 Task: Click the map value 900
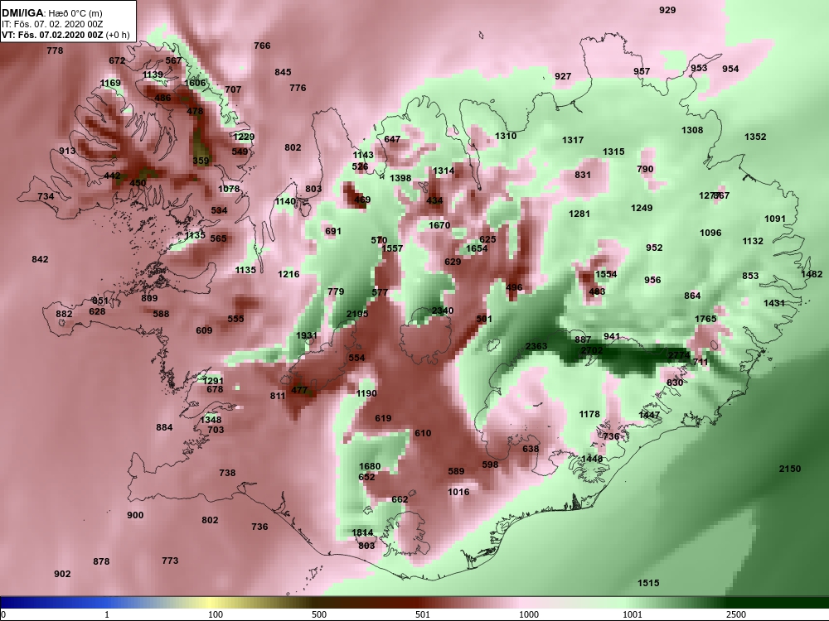(135, 515)
